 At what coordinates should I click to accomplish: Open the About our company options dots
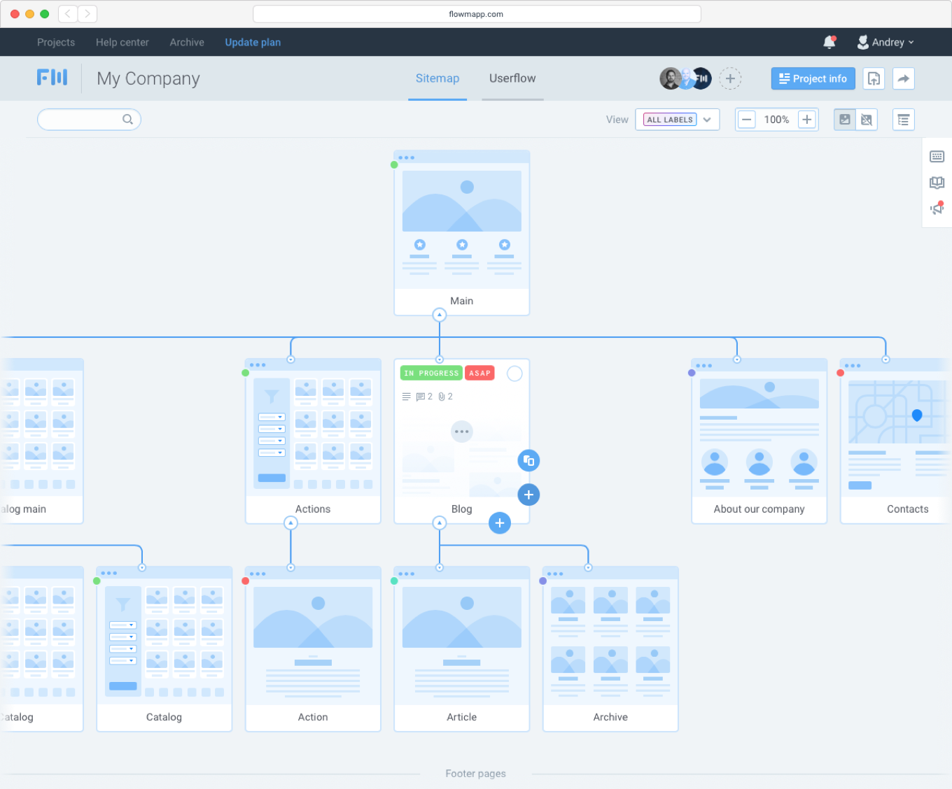[x=703, y=365]
